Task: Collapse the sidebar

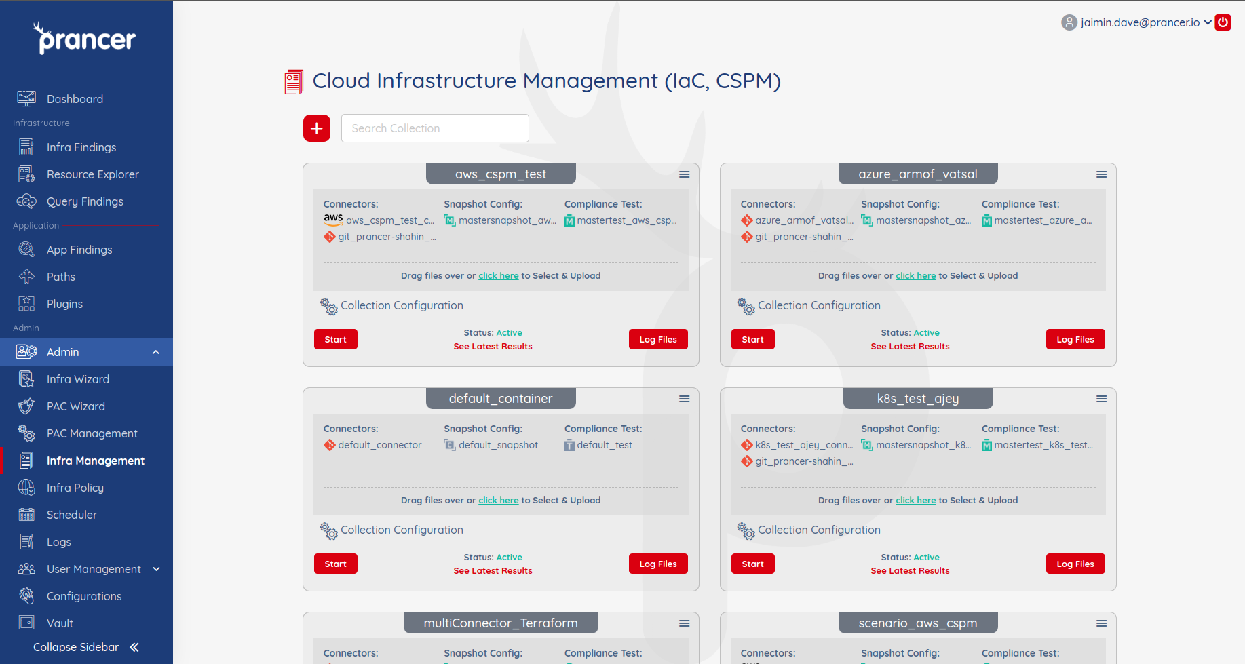Action: point(86,647)
